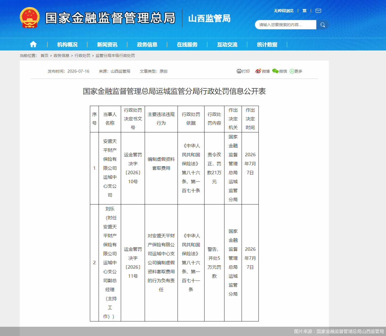Open the mail envelope icon
The height and width of the screenshot is (336, 386).
pyautogui.click(x=318, y=11)
